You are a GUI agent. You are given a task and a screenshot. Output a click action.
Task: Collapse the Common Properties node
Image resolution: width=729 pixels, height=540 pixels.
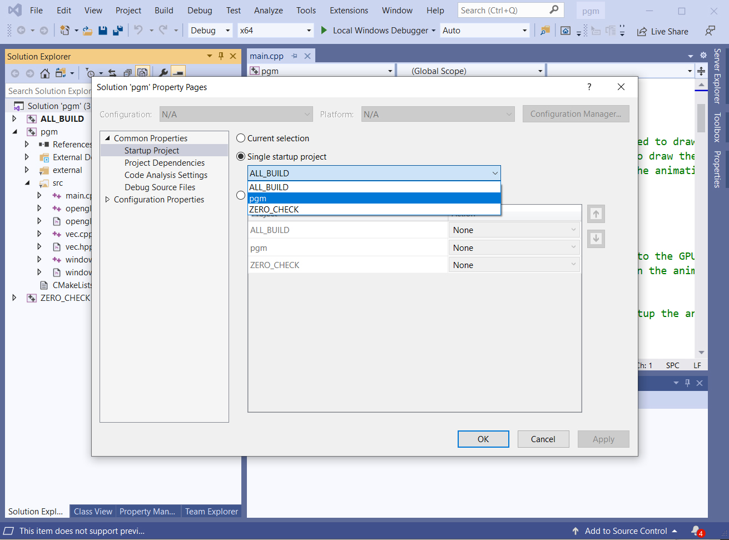tap(108, 138)
